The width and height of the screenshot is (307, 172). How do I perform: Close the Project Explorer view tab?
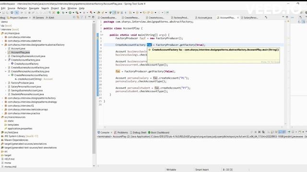(30, 18)
